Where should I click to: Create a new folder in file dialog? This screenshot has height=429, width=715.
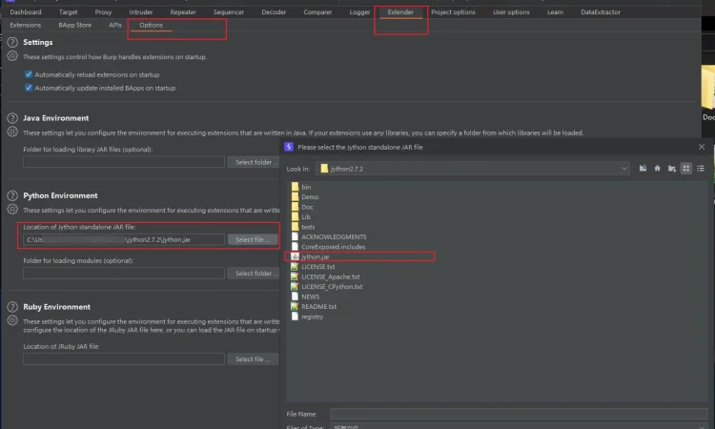click(x=672, y=168)
